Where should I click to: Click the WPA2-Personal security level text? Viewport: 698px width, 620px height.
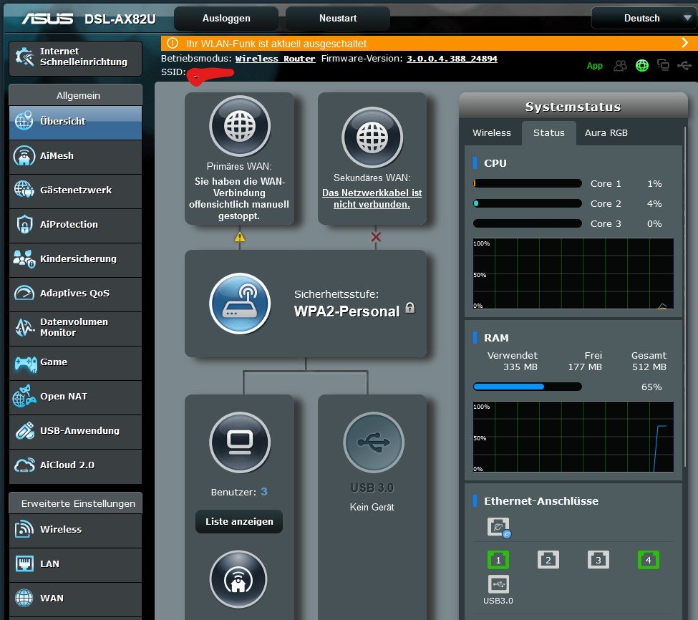click(346, 311)
